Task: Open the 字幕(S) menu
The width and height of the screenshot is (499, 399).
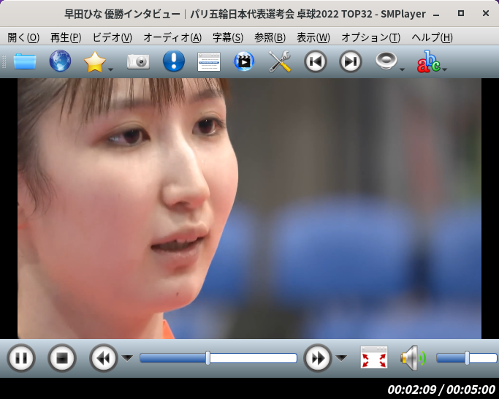Action: [x=228, y=37]
